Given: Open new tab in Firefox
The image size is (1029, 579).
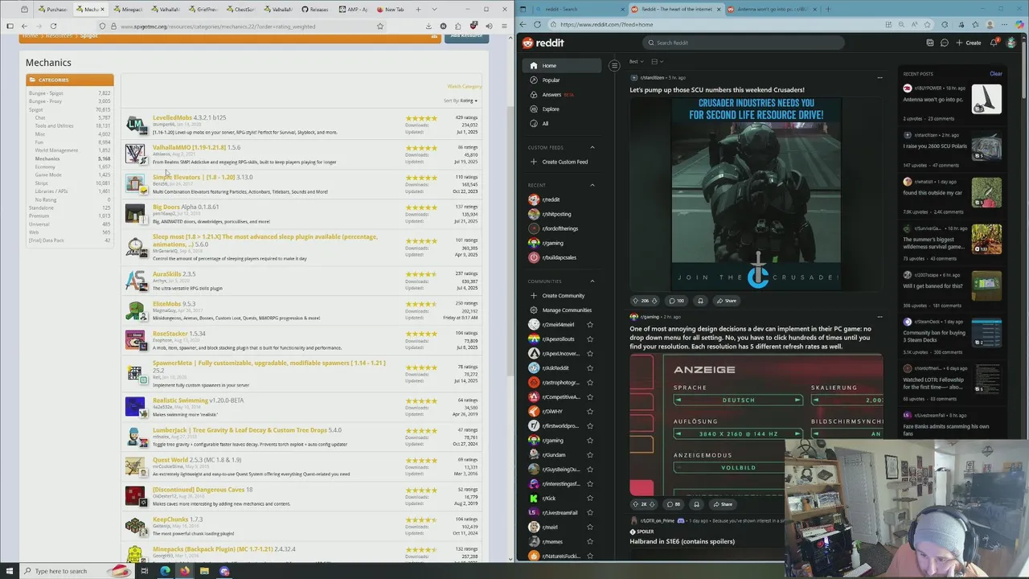Looking at the screenshot, I should [x=419, y=10].
